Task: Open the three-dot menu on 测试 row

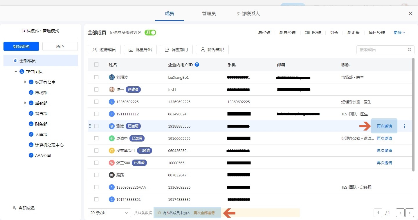Action: pyautogui.click(x=404, y=126)
